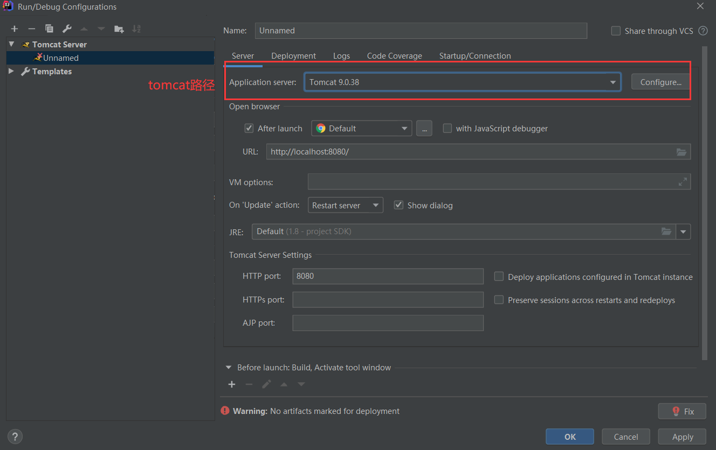Collapse Tomcat Server tree node
716x450 pixels.
(11, 44)
